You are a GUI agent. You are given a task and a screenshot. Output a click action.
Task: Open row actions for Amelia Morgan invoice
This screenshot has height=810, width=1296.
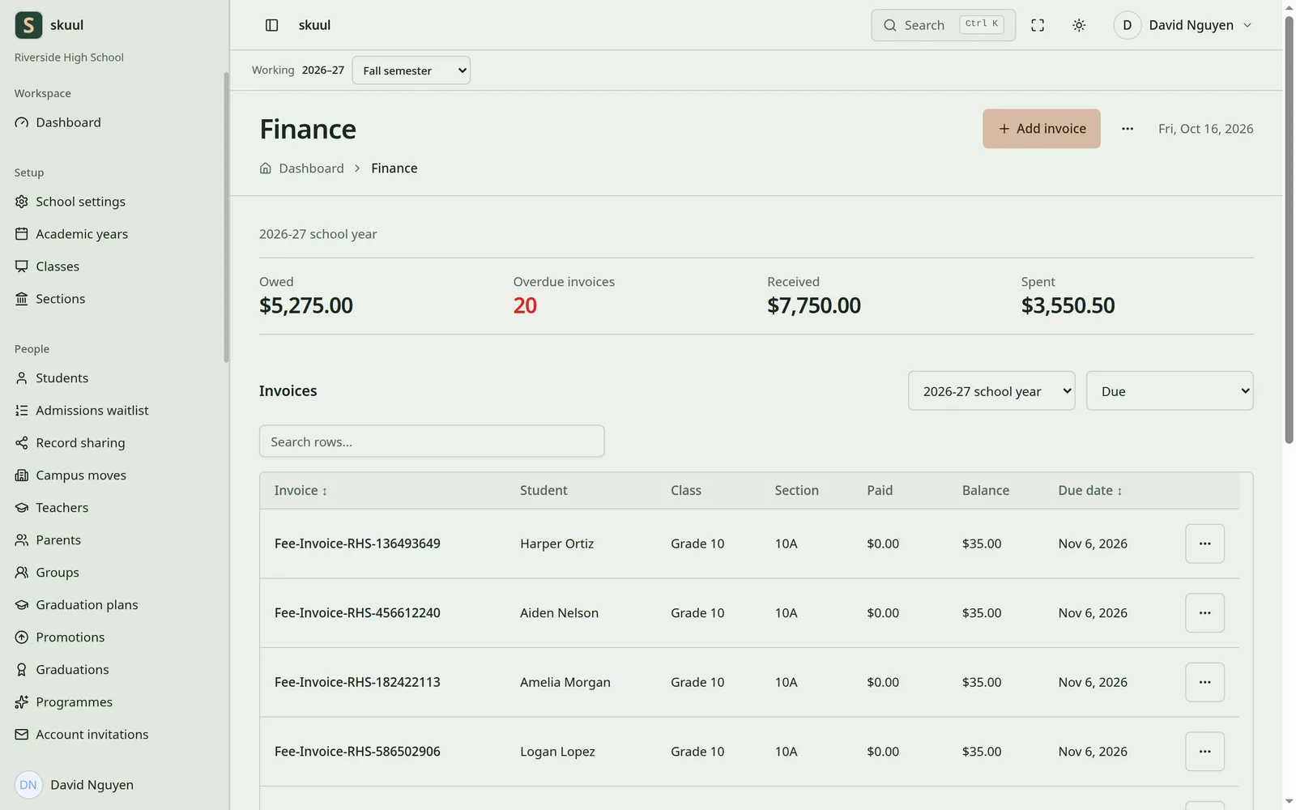(1205, 682)
